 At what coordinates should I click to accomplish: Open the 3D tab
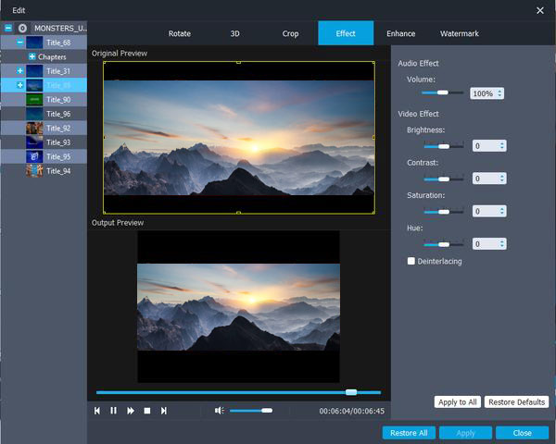234,33
